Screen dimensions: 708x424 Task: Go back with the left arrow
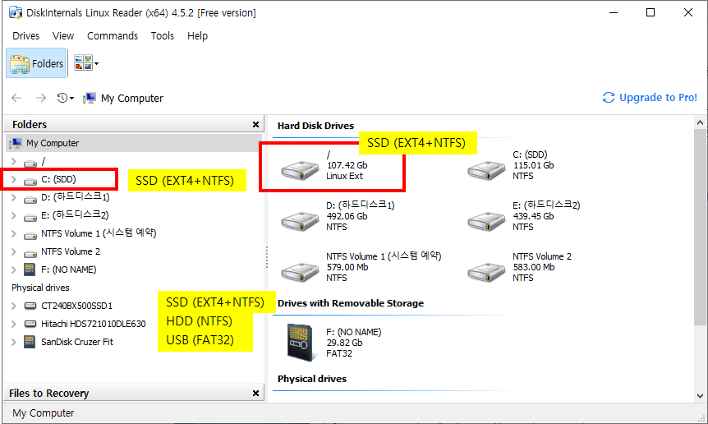(16, 98)
